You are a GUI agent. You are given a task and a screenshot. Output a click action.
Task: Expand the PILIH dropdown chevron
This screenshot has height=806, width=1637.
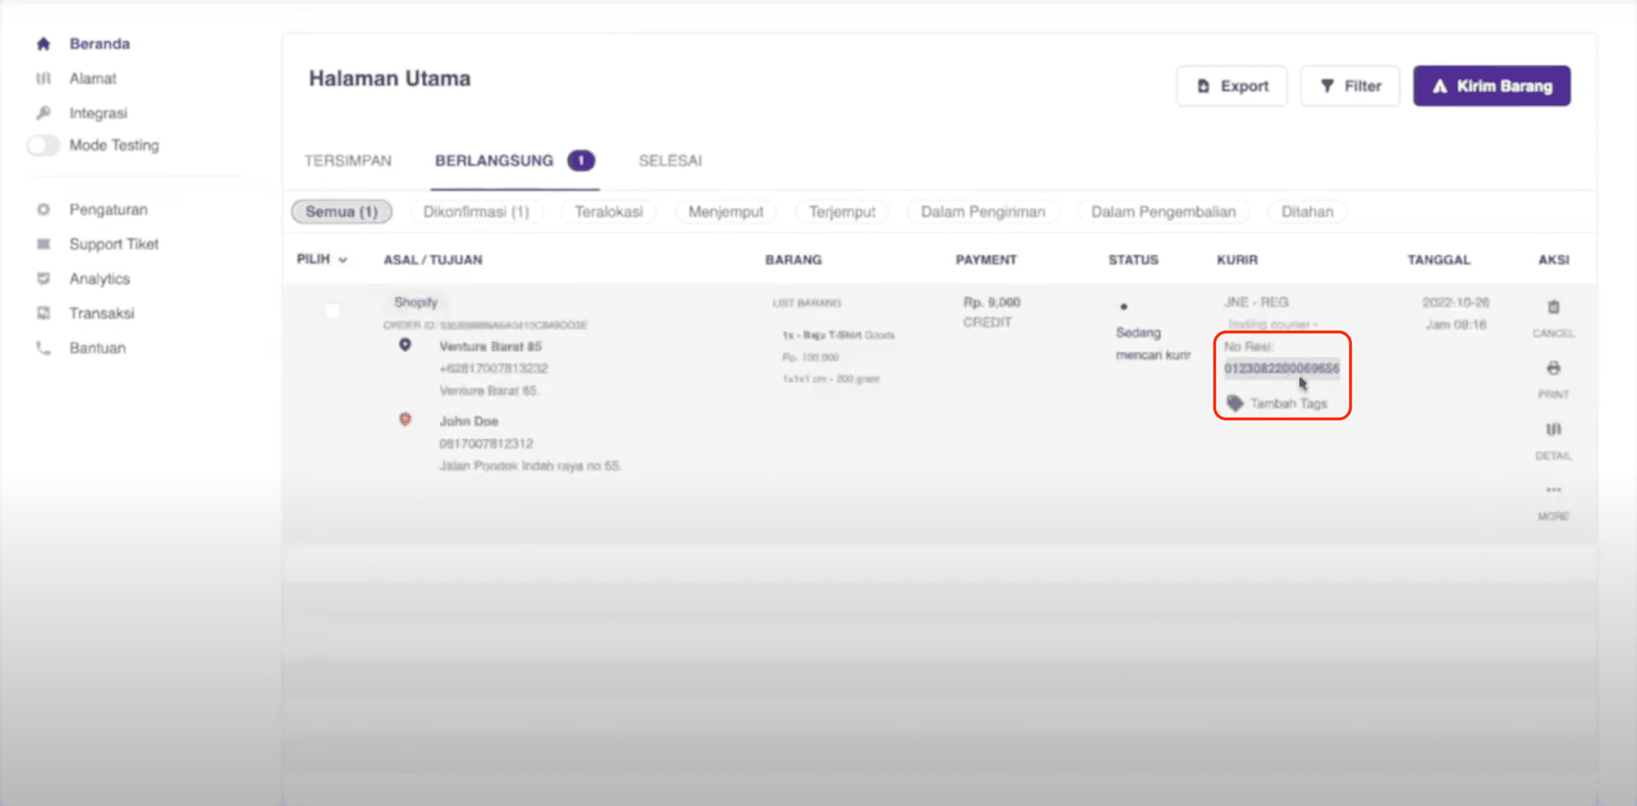343,260
